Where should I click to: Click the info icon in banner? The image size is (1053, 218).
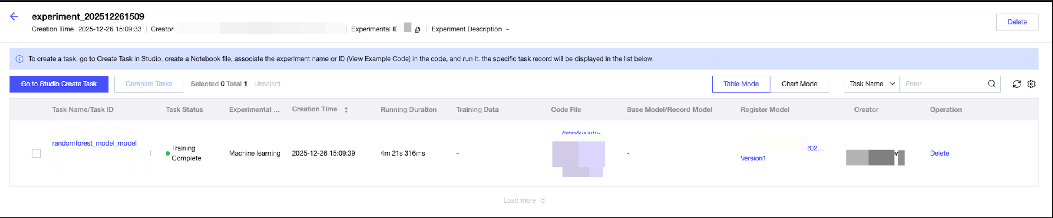[x=19, y=59]
